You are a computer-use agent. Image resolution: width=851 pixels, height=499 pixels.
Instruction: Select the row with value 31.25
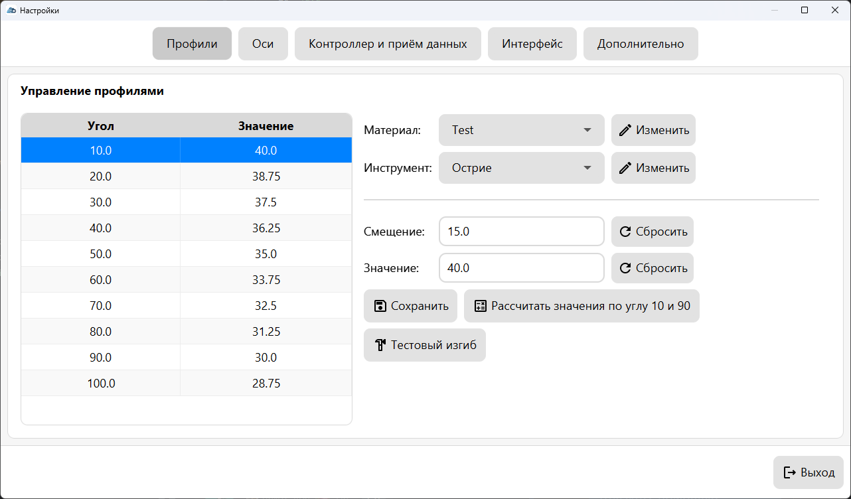[266, 332]
